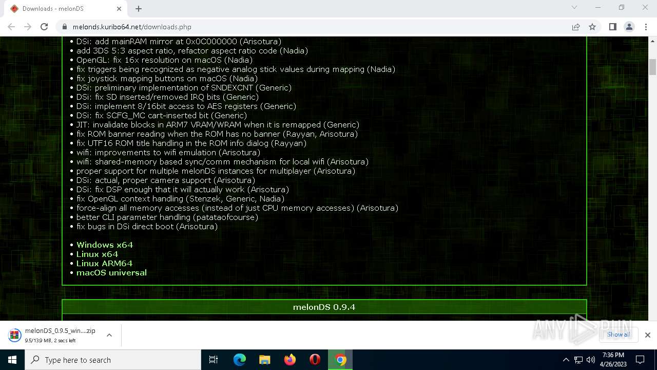The width and height of the screenshot is (657, 370).
Task: Download the Windows x64 build
Action: click(x=105, y=245)
